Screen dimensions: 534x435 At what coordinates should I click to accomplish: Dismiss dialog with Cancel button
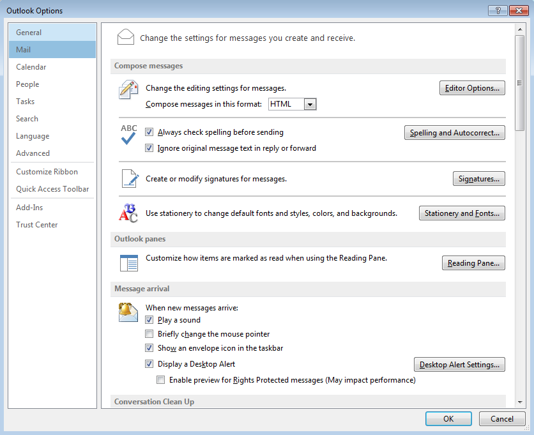pos(502,418)
